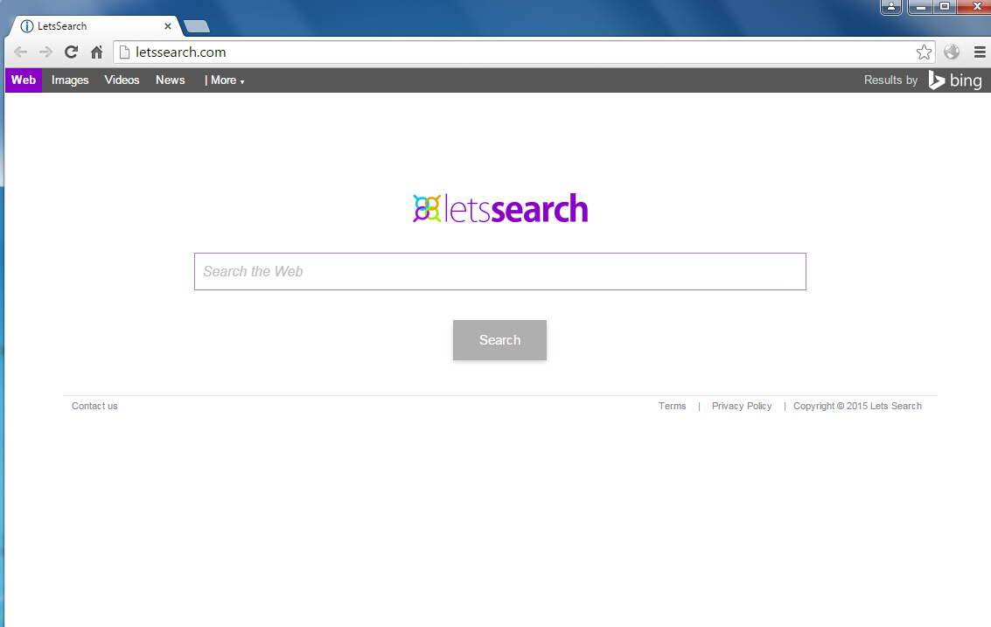Viewport: 991px width, 627px height.
Task: Bookmark this page with the star icon
Action: tap(924, 52)
